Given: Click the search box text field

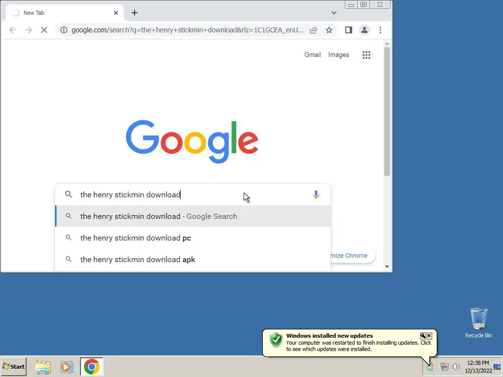Looking at the screenshot, I should (193, 194).
